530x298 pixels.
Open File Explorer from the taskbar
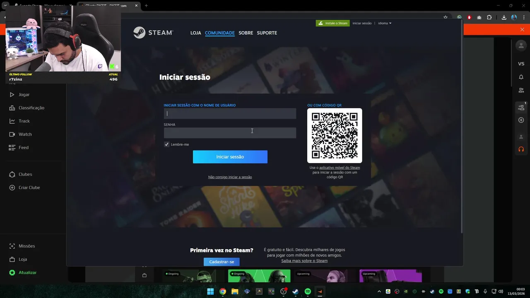235,291
